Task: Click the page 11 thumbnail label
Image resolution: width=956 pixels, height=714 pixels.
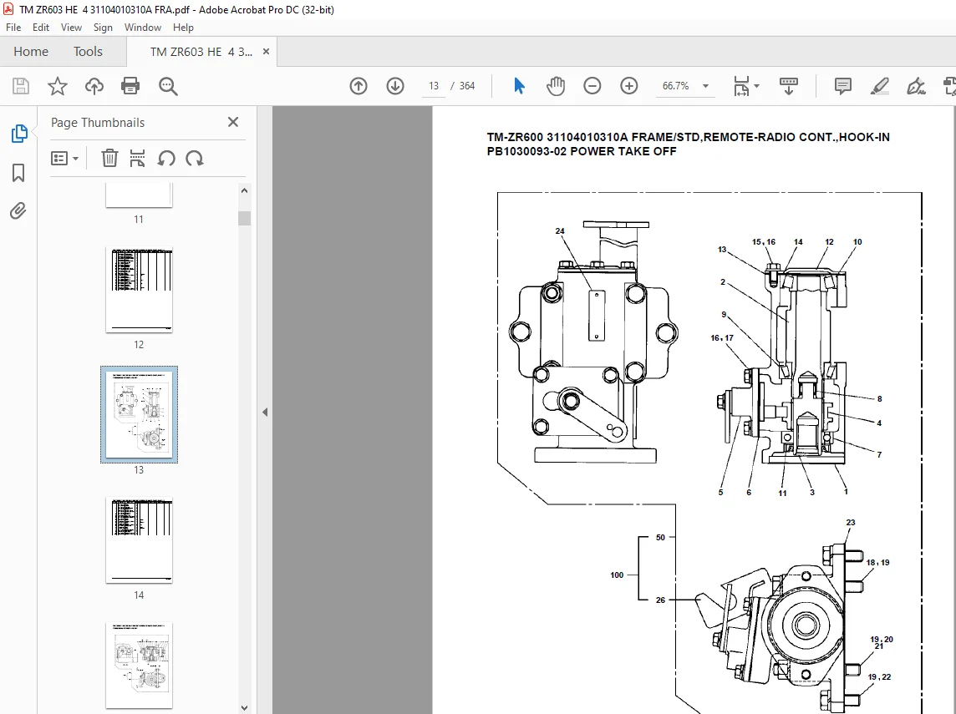Action: tap(139, 220)
